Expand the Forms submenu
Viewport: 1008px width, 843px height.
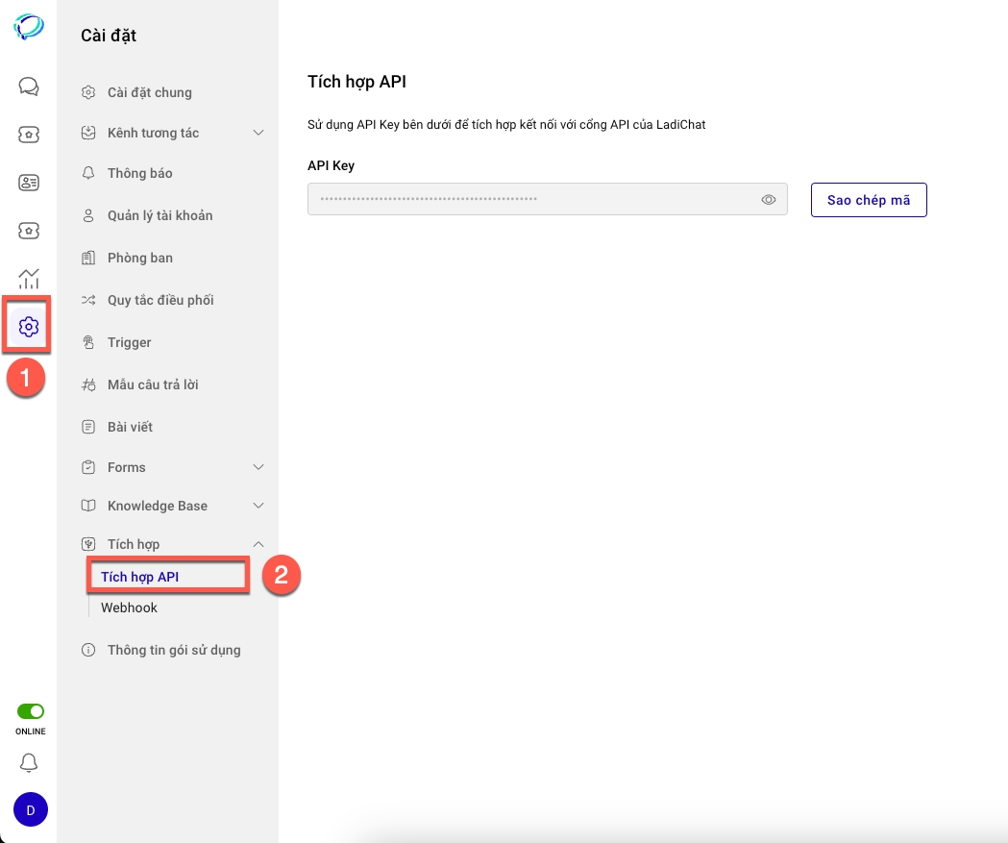[258, 467]
